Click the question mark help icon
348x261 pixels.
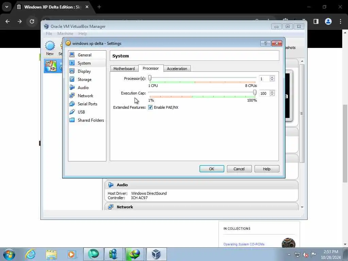click(266, 43)
